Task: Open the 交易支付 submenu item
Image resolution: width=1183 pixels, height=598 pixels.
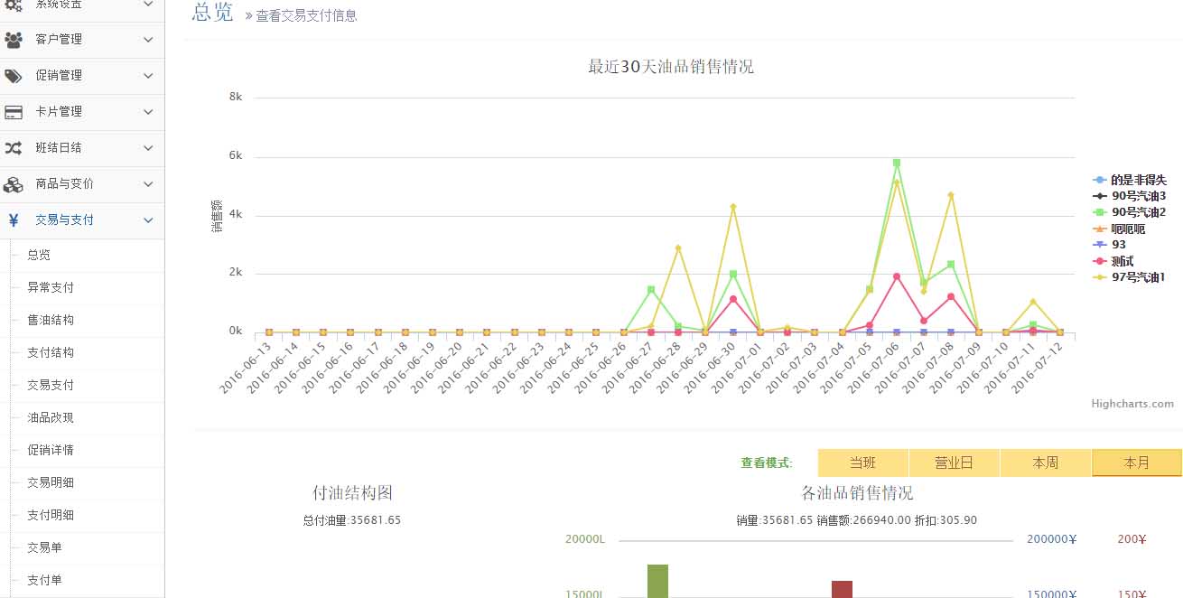Action: coord(51,386)
